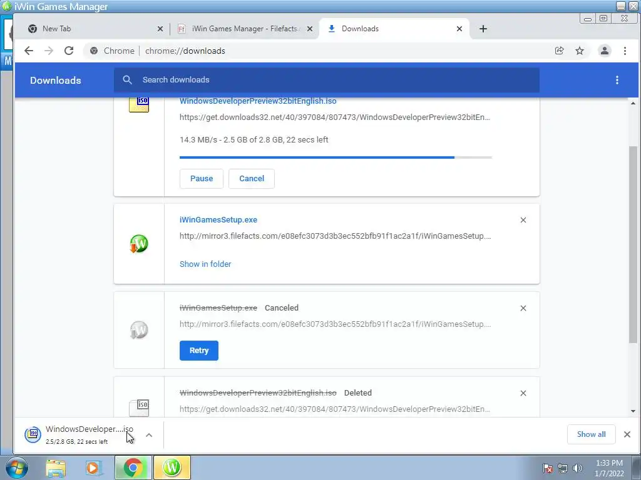Open the Chrome profile avatar
641x480 pixels.
pyautogui.click(x=605, y=51)
